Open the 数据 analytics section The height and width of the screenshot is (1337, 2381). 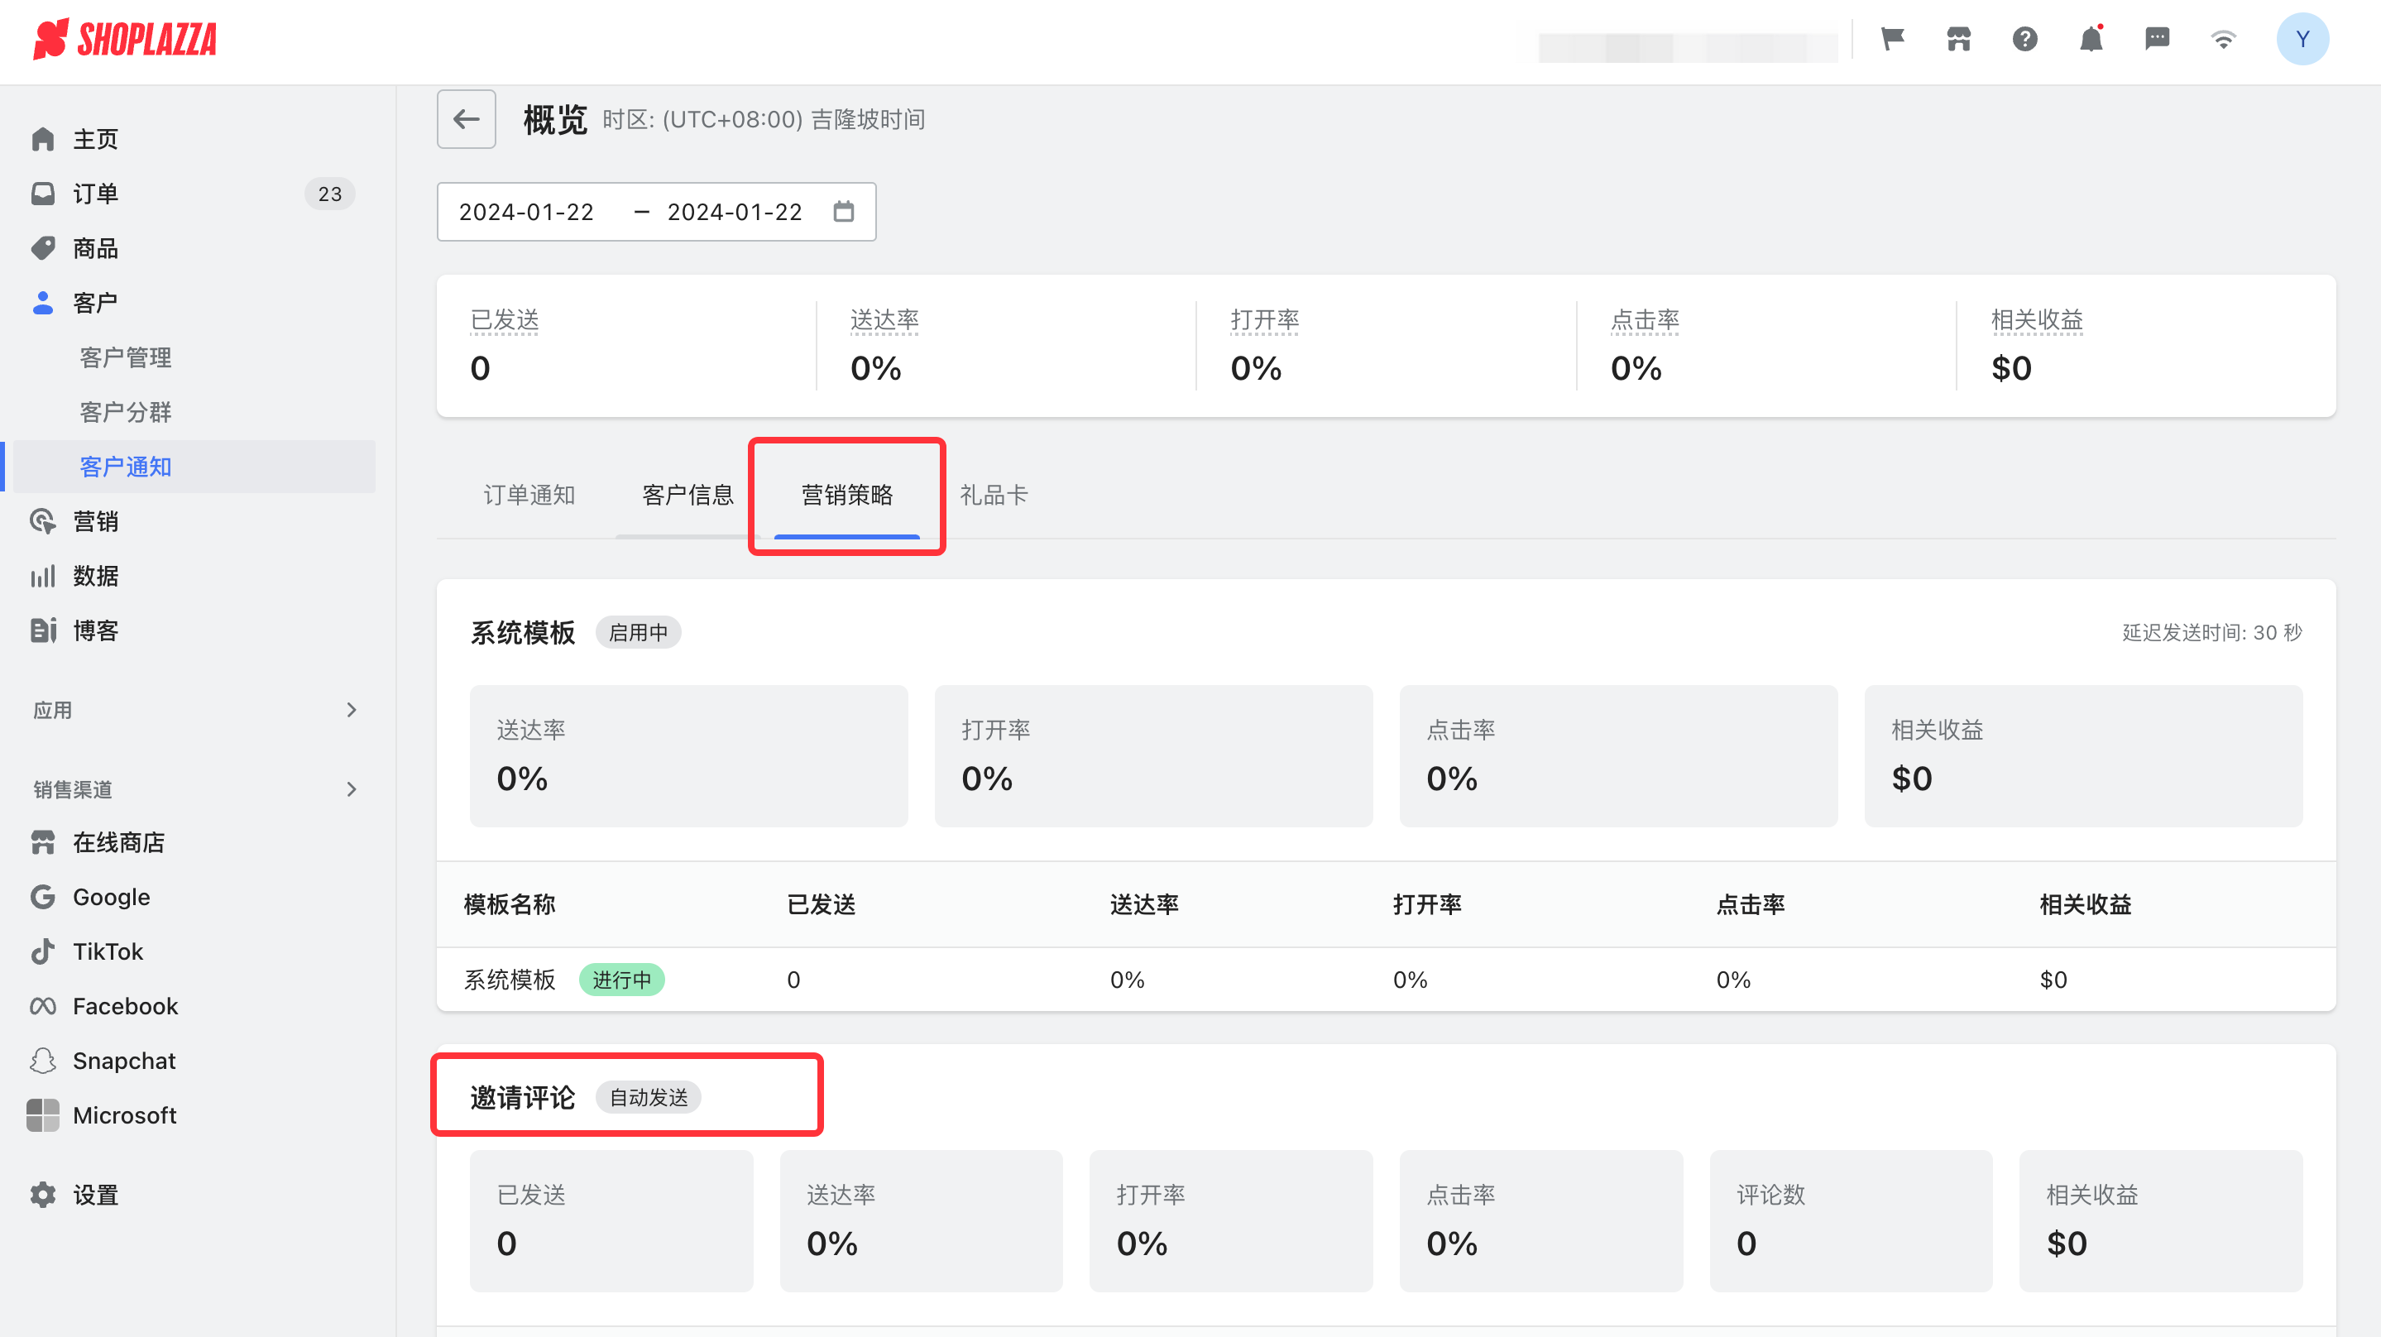[x=94, y=575]
